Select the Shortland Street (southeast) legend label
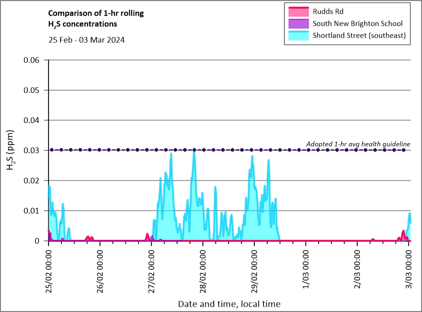 (359, 35)
